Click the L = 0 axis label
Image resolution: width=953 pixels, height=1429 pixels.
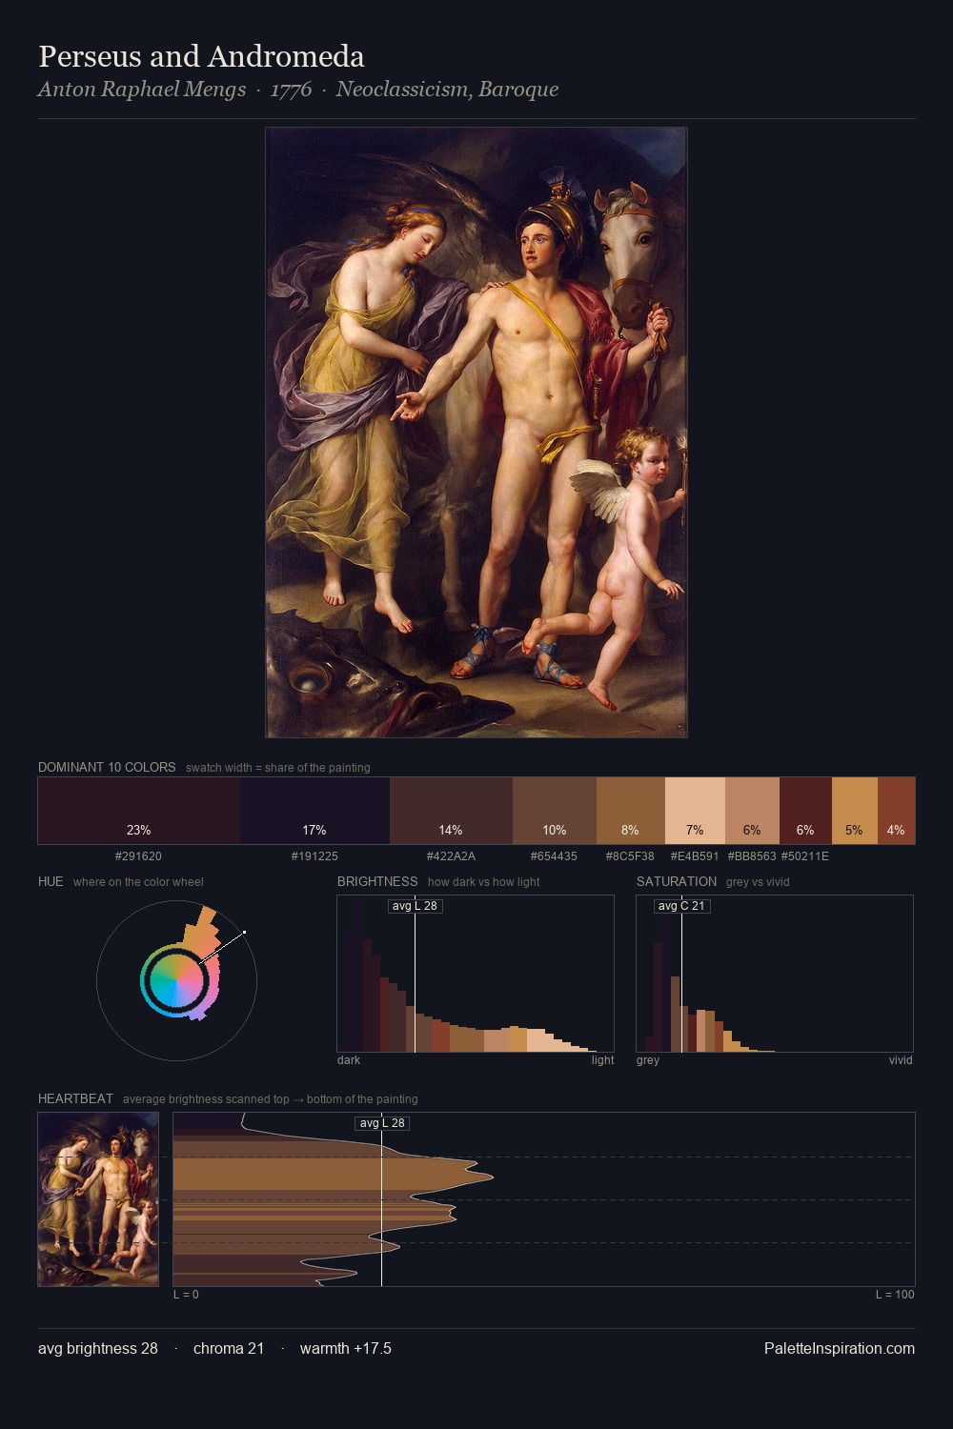[x=186, y=1295]
